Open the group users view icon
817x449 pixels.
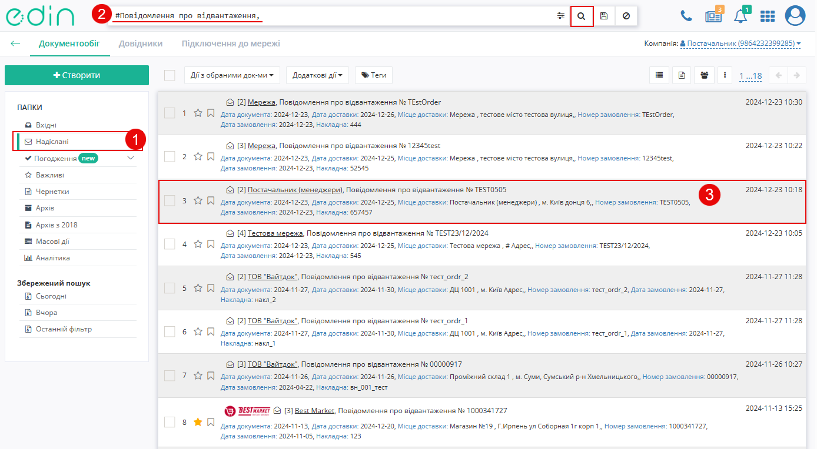coord(704,75)
